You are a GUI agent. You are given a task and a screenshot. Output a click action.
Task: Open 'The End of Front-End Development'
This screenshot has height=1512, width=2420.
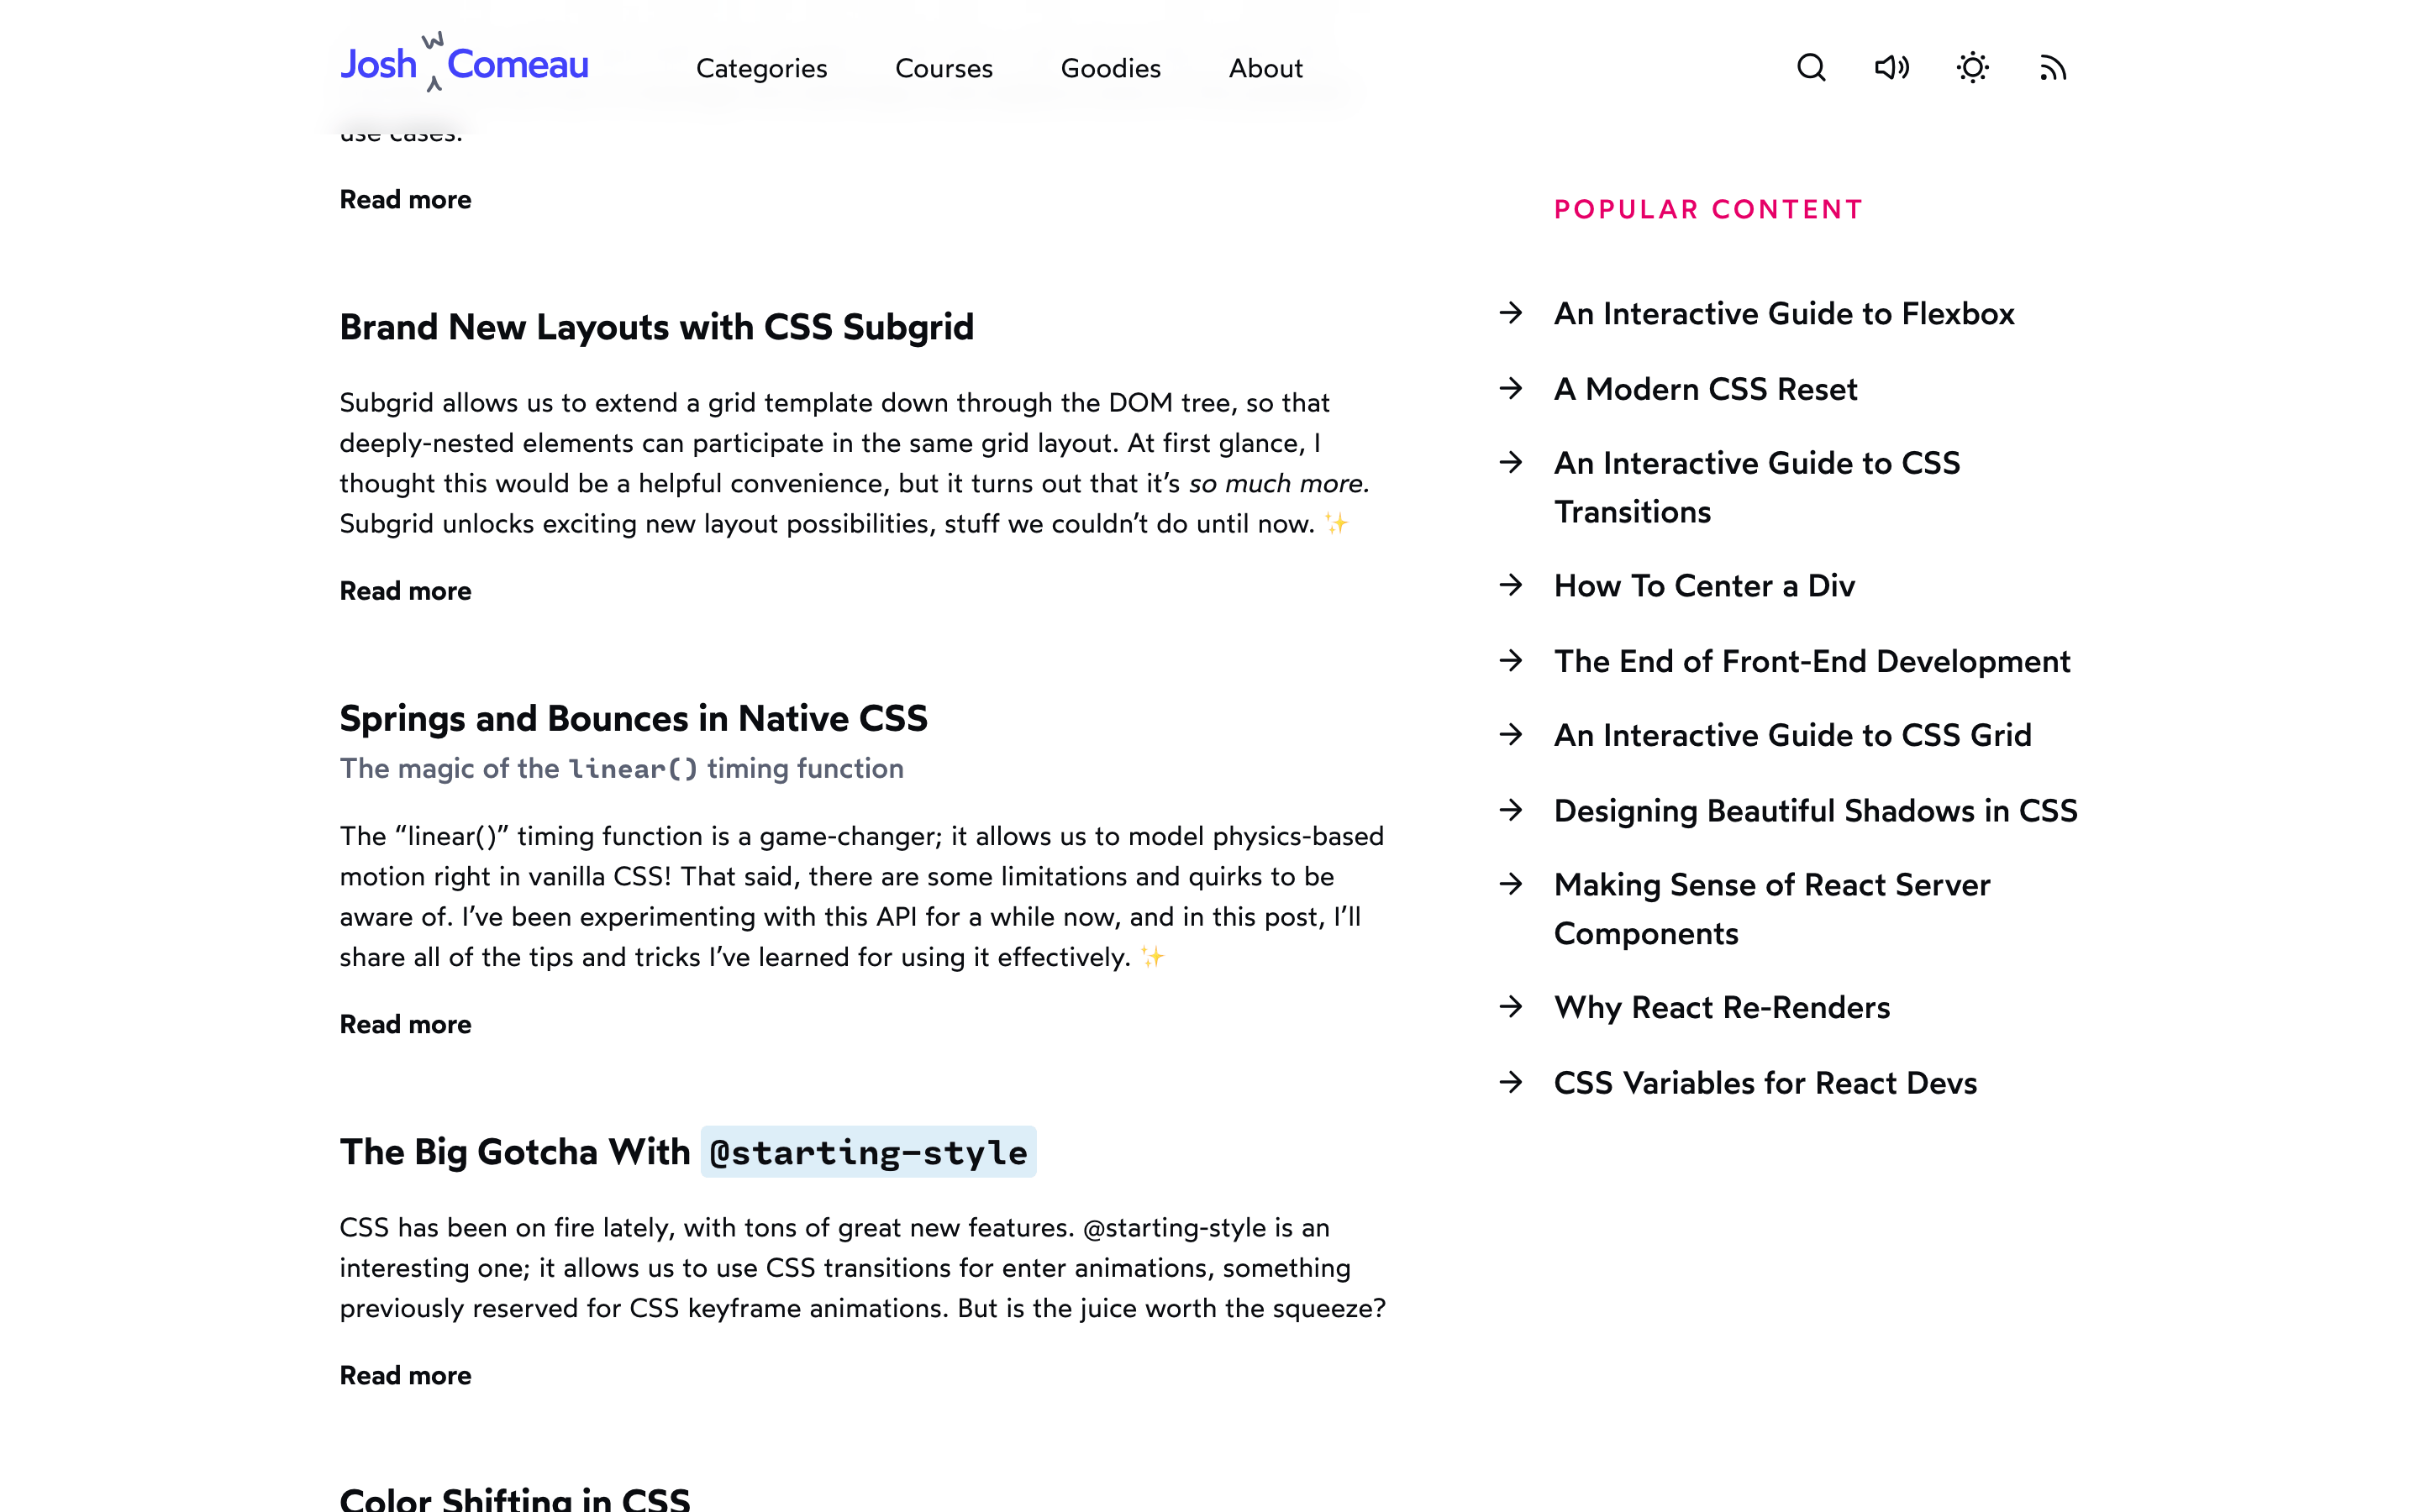[1811, 661]
